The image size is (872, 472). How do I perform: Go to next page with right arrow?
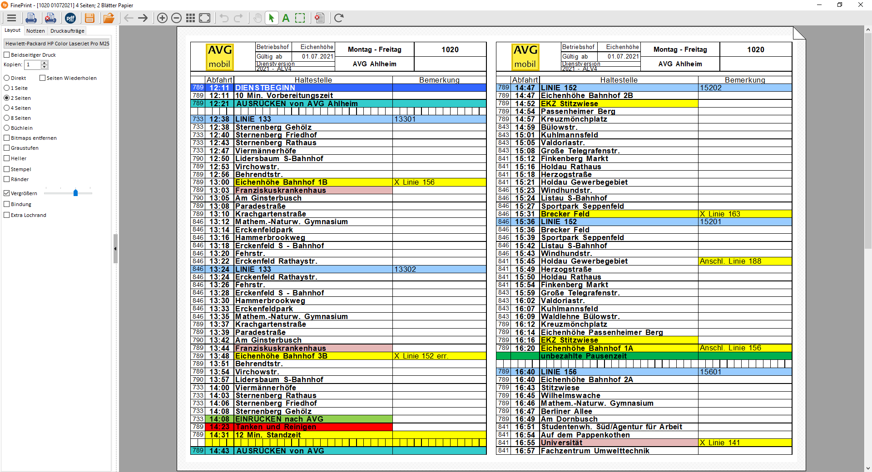click(x=143, y=18)
